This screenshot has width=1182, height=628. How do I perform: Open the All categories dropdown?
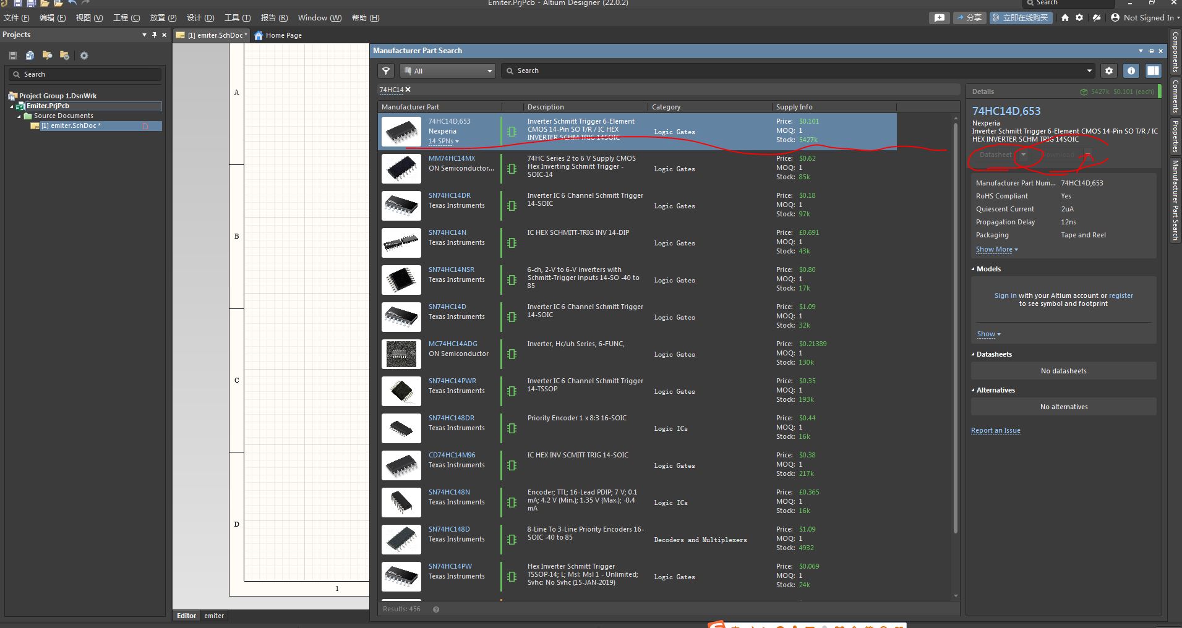click(x=448, y=70)
